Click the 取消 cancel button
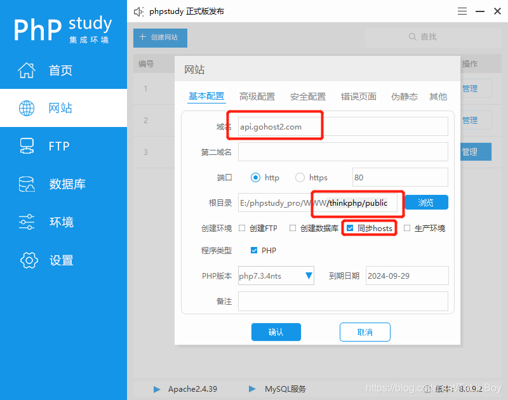Screen dimensions: 508x400 pos(364,332)
